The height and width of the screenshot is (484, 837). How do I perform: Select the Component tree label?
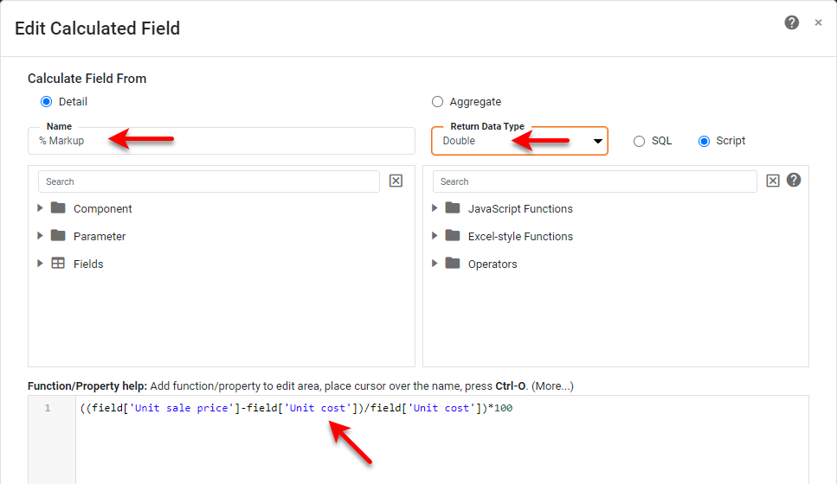[x=102, y=209]
